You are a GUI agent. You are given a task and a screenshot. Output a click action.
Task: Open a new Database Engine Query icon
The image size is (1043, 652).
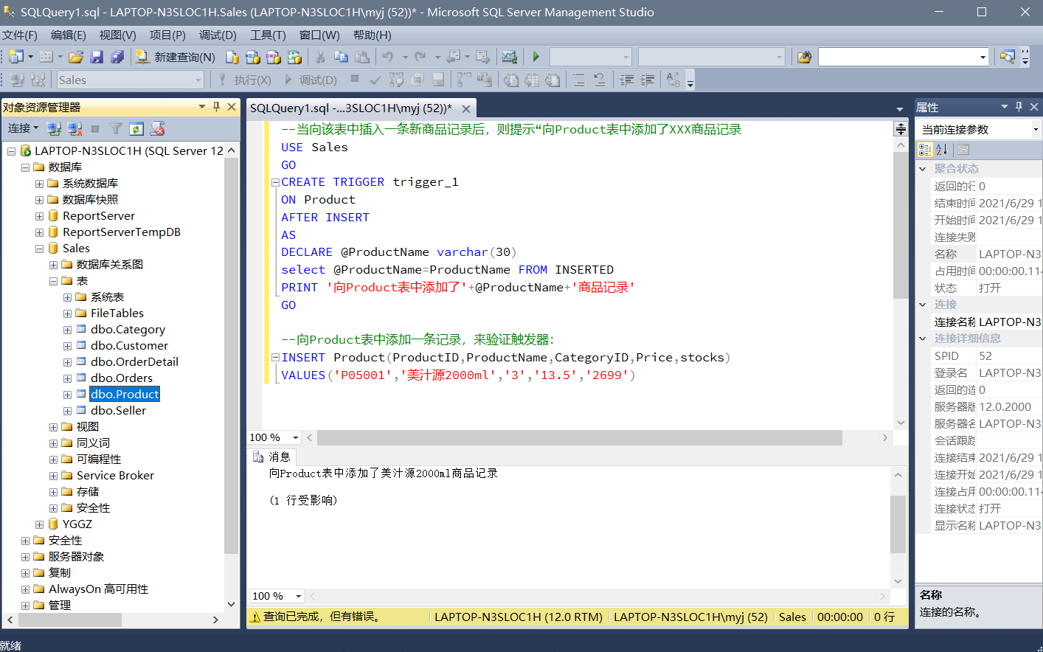[232, 57]
